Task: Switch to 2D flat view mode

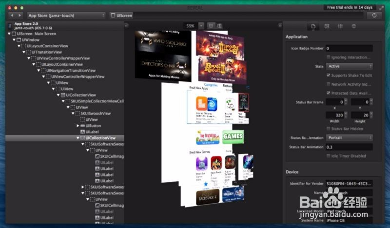Action: (211, 26)
